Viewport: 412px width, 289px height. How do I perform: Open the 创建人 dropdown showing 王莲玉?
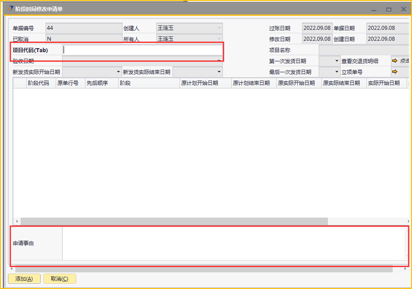[x=219, y=28]
